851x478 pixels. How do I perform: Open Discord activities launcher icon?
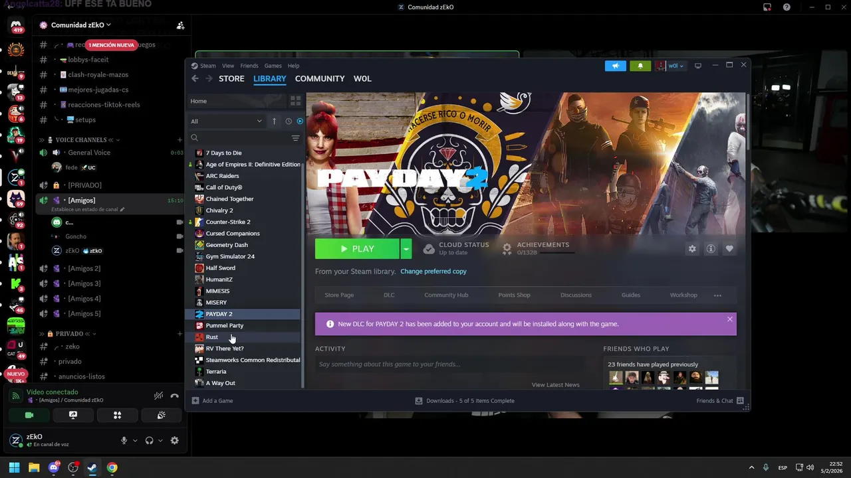coord(117,415)
